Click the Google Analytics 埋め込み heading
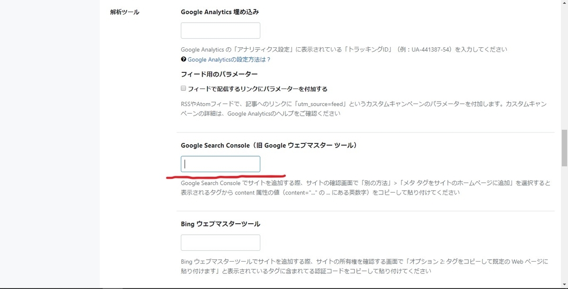 [x=220, y=12]
